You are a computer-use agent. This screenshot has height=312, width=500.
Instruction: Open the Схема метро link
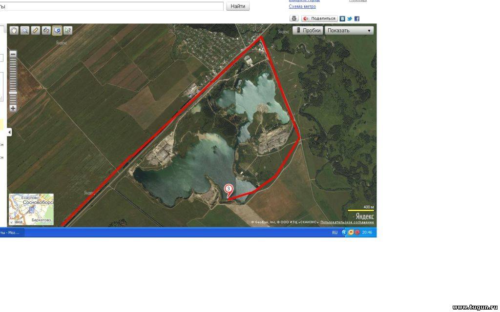(302, 6)
